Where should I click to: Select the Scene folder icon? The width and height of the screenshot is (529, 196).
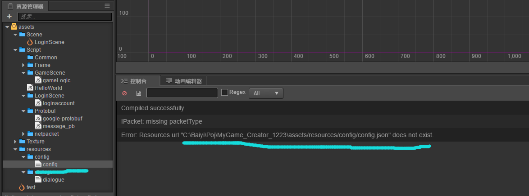pos(22,34)
